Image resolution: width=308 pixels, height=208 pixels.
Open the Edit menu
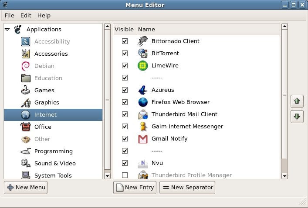pyautogui.click(x=26, y=16)
